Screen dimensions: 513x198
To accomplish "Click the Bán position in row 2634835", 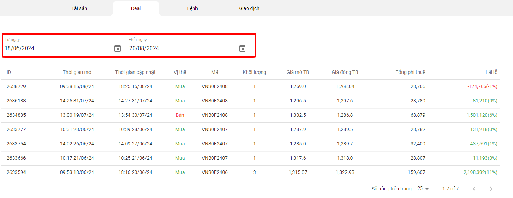I will point(180,115).
